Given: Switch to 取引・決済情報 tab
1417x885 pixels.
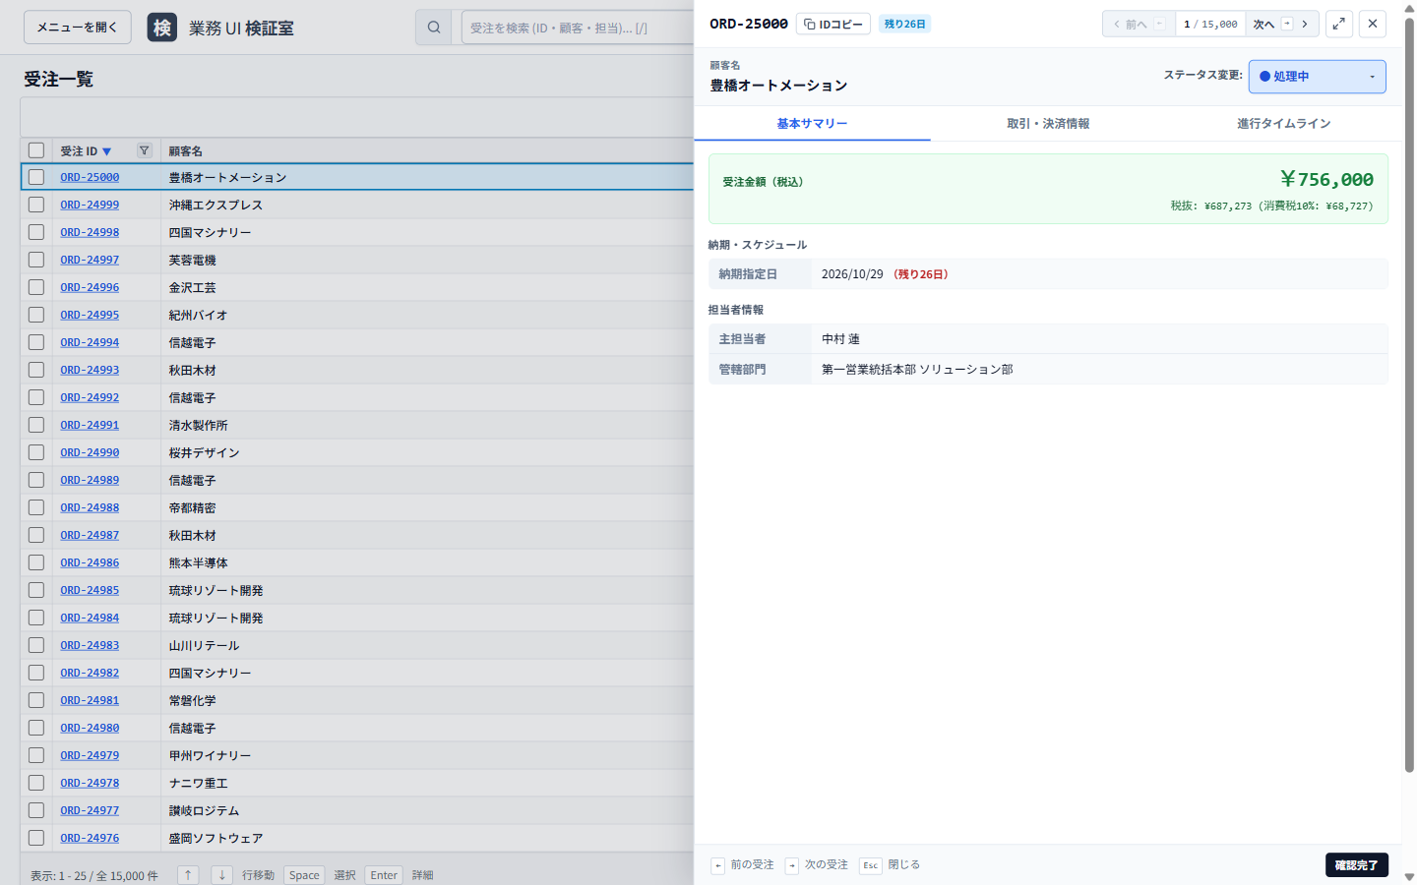Looking at the screenshot, I should (1048, 124).
